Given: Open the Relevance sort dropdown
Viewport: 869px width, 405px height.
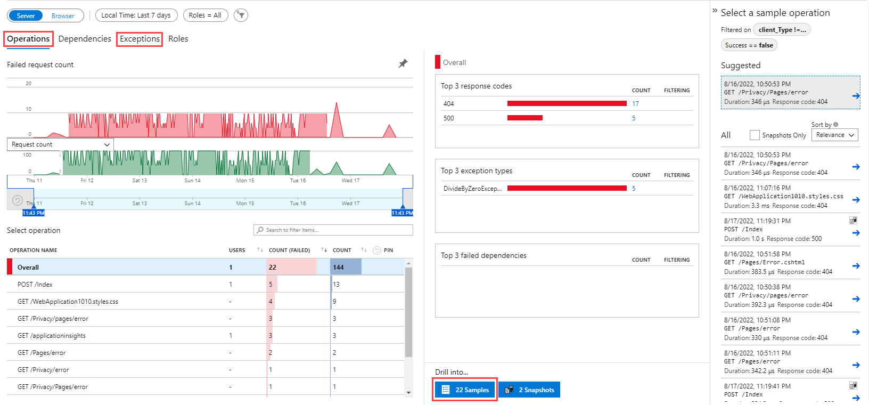Looking at the screenshot, I should 834,135.
